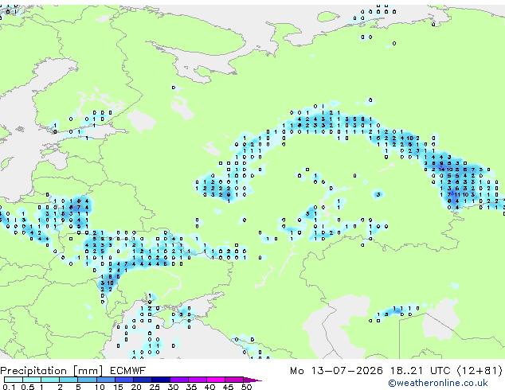Image resolution: width=505 pixels, height=390 pixels.
Task: Click legend scale label '50'
Action: [246, 387]
